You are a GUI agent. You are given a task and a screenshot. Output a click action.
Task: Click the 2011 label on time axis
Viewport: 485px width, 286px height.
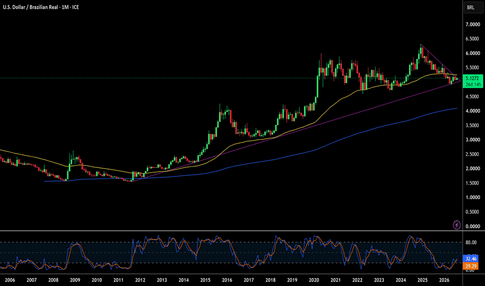coord(119,280)
